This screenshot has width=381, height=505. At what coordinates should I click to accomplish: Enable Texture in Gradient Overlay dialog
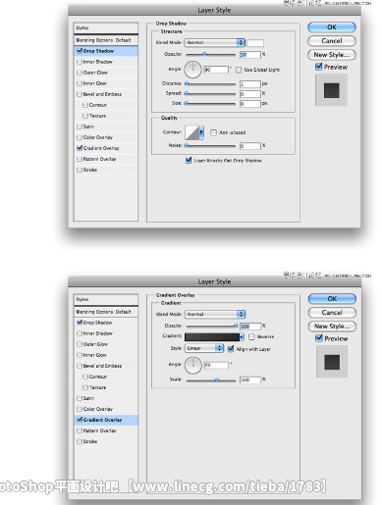(x=85, y=387)
